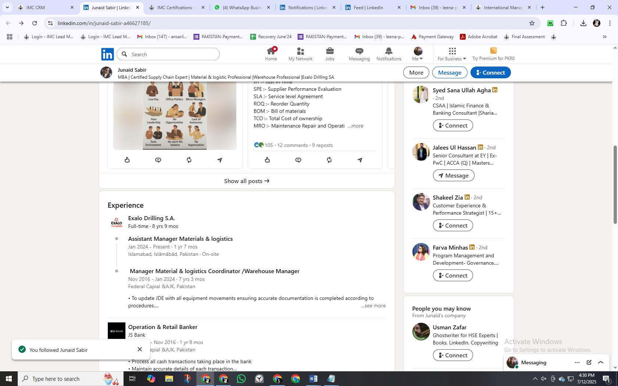Open tab search dropdown arrow
The width and height of the screenshot is (618, 386).
tap(7, 7)
